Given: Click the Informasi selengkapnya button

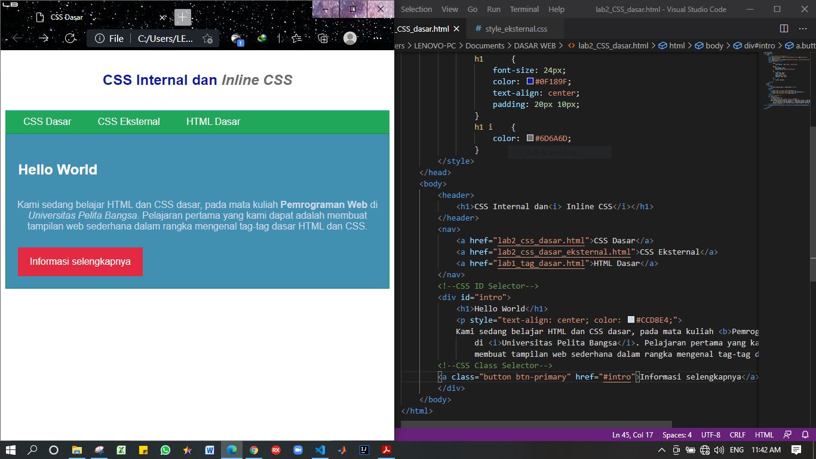Looking at the screenshot, I should pos(80,262).
